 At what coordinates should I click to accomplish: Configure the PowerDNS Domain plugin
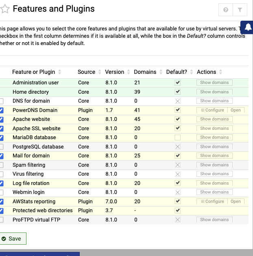coord(212,110)
